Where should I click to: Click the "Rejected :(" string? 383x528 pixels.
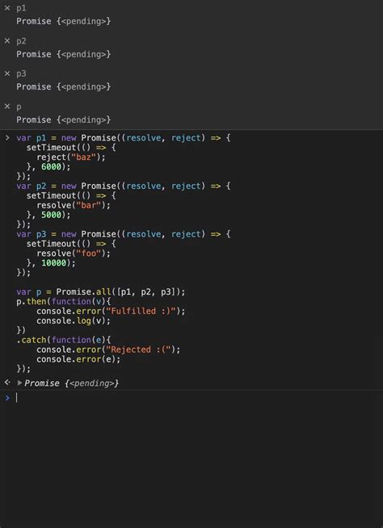coord(138,350)
